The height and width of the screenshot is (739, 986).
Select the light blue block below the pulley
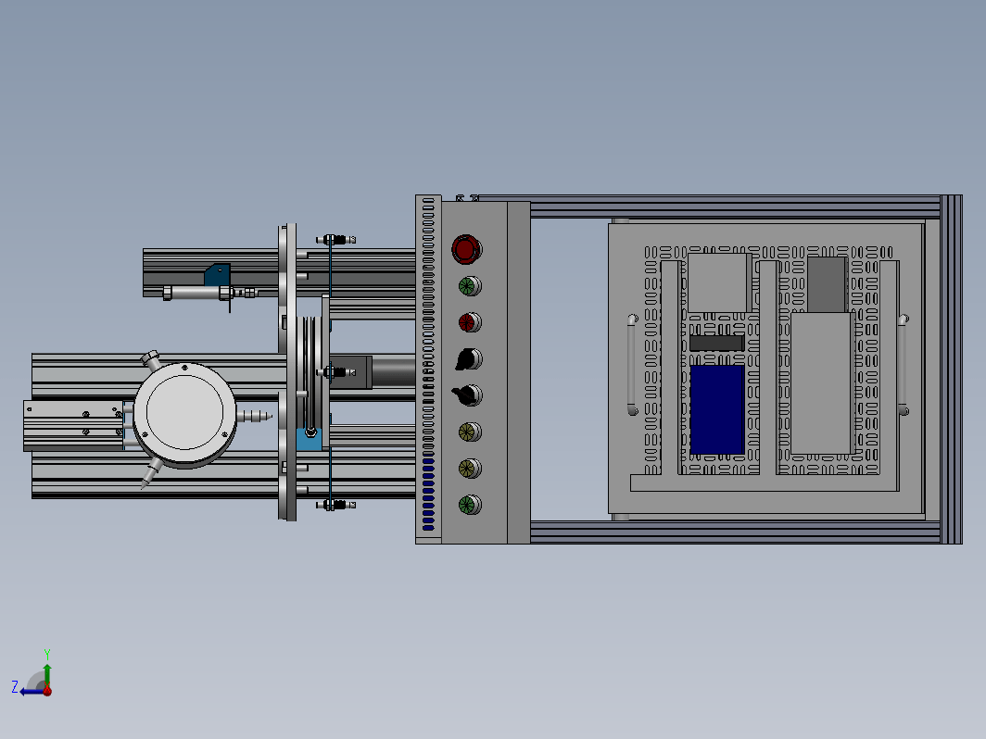pyautogui.click(x=309, y=439)
